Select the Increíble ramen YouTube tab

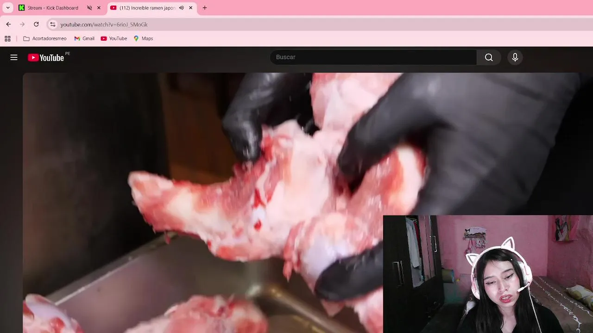147,8
